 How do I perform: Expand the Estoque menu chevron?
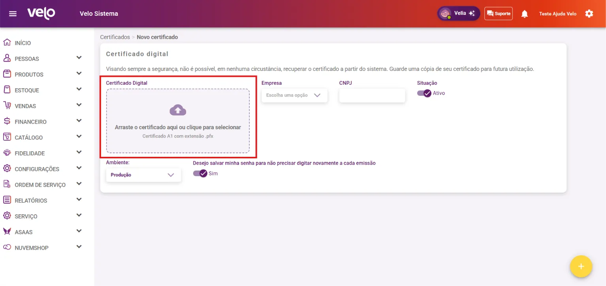[79, 89]
